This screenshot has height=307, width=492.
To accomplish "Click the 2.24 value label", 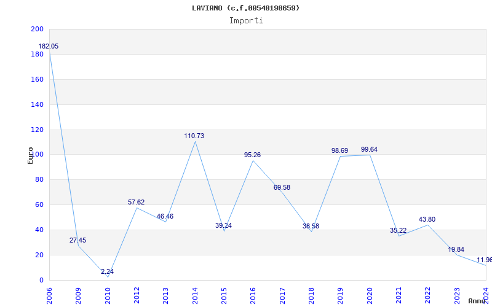I will tap(107, 271).
